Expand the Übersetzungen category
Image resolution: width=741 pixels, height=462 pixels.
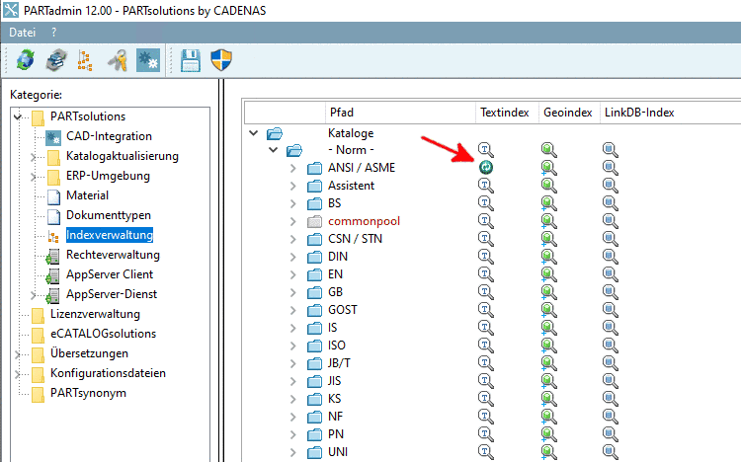(x=18, y=353)
